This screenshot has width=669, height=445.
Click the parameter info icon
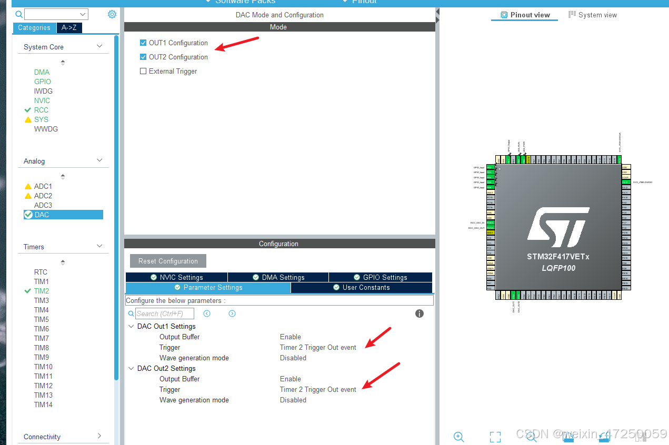click(420, 313)
